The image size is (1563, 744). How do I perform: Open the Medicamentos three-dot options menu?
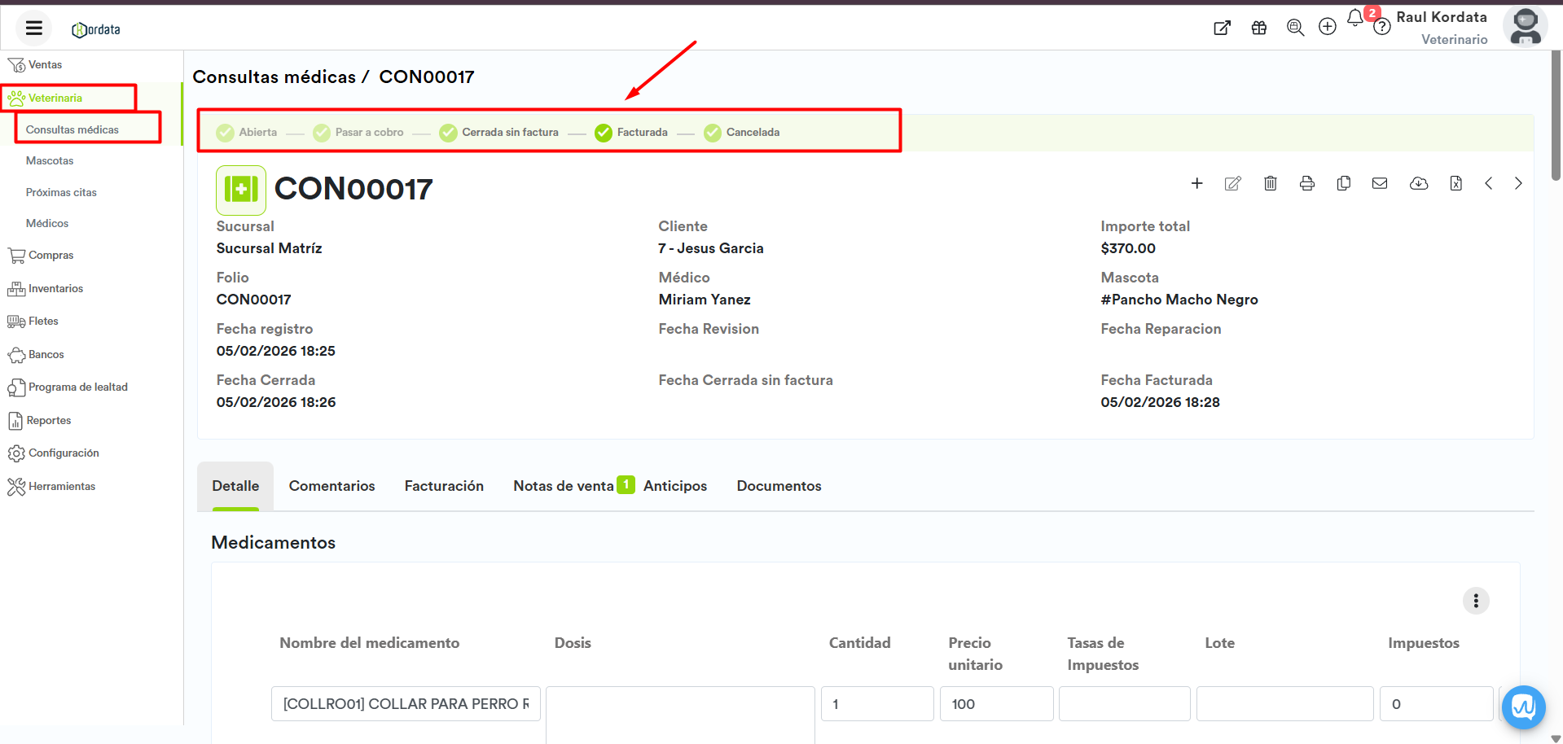(1475, 601)
